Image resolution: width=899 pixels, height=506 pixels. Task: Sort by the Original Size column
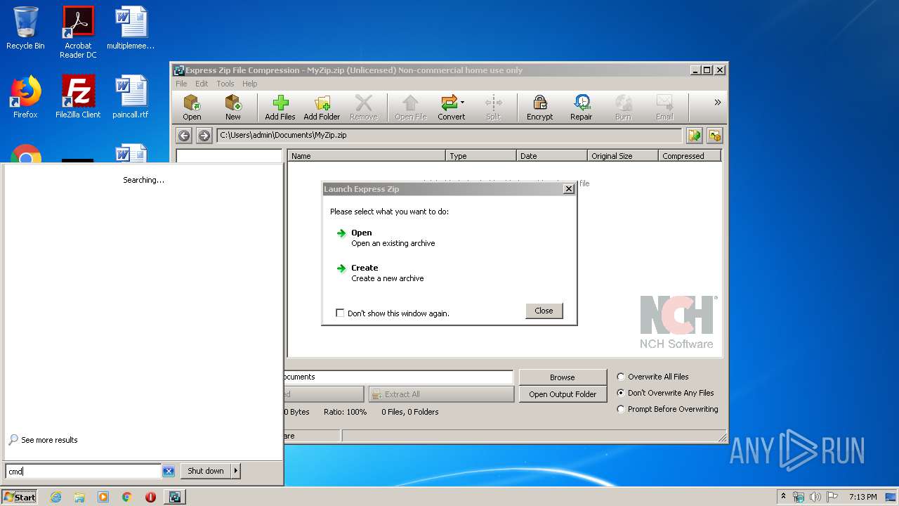pyautogui.click(x=623, y=156)
